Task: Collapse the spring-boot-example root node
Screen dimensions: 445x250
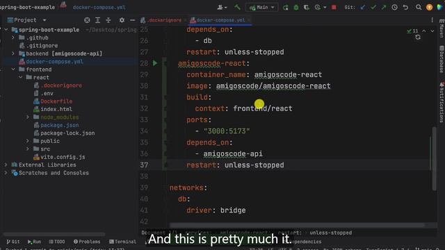Action: click(6, 29)
